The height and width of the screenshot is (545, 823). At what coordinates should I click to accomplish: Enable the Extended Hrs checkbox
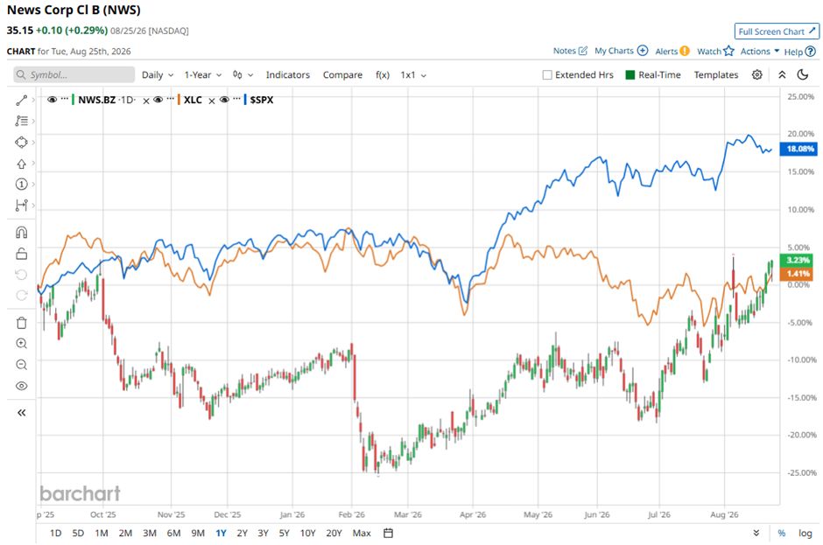pyautogui.click(x=547, y=75)
